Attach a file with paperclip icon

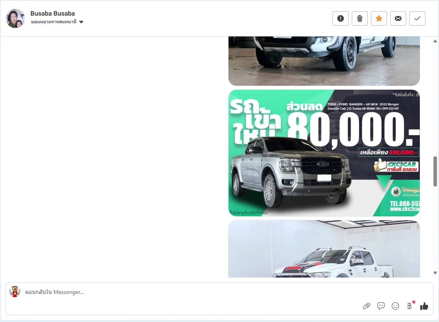coord(366,306)
